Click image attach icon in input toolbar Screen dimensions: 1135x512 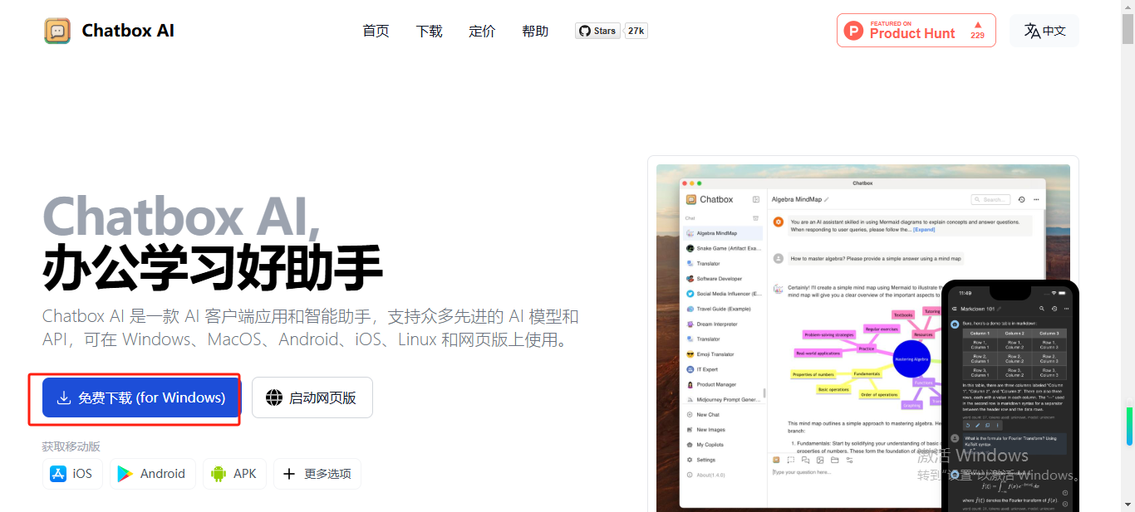pos(820,460)
